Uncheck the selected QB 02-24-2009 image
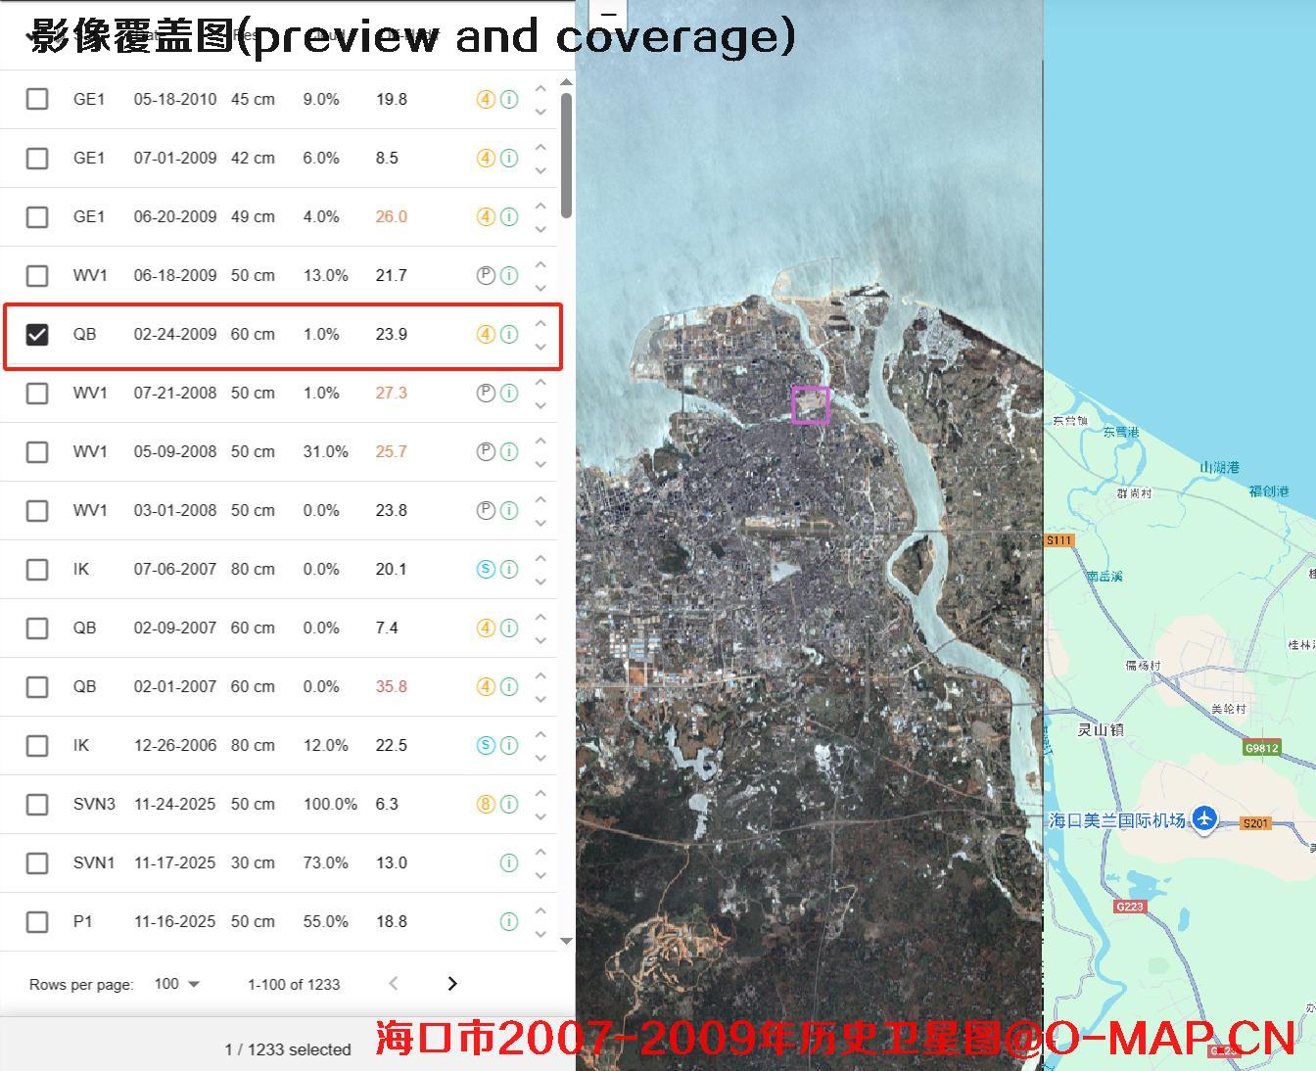Image resolution: width=1316 pixels, height=1071 pixels. click(x=37, y=334)
